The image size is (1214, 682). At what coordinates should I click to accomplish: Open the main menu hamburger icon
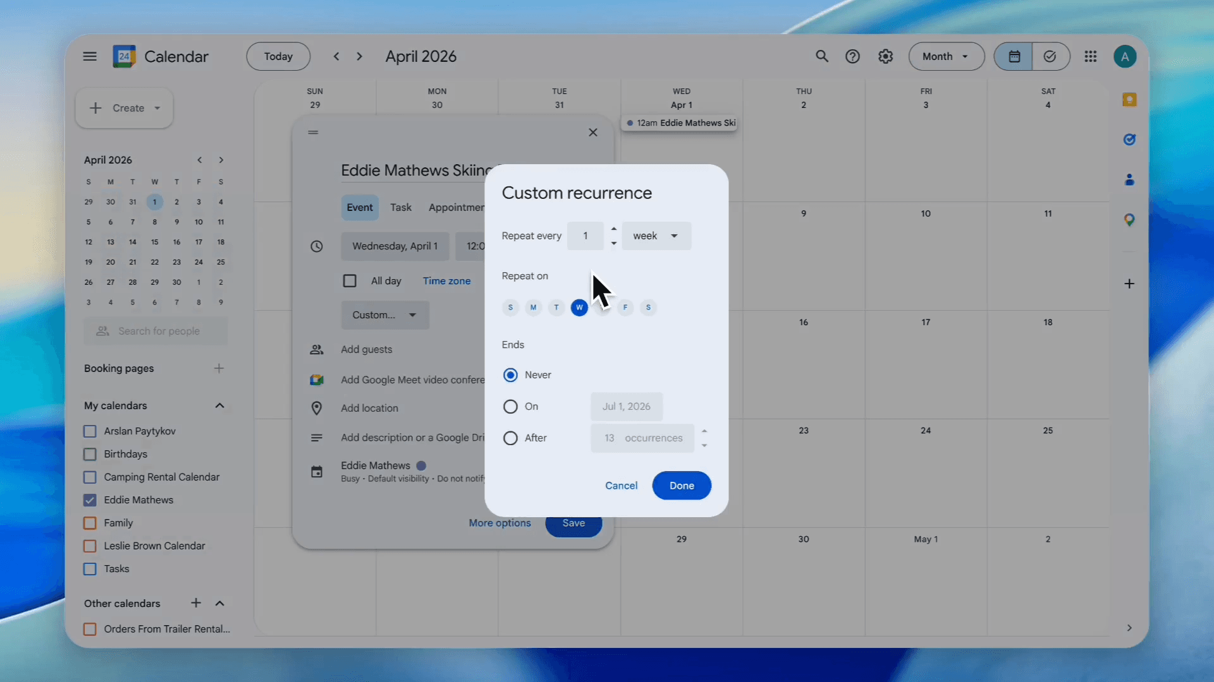click(90, 57)
